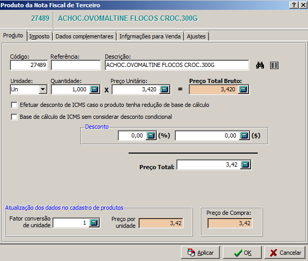This screenshot has height=261, width=308.
Task: Toggle ICMS base without conditional discount checkbox
Action: click(14, 117)
